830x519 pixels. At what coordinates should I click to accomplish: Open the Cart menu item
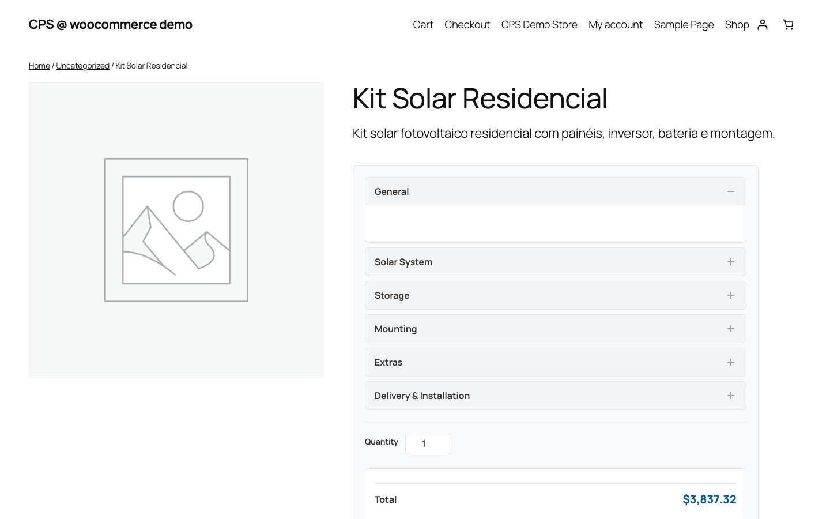423,24
